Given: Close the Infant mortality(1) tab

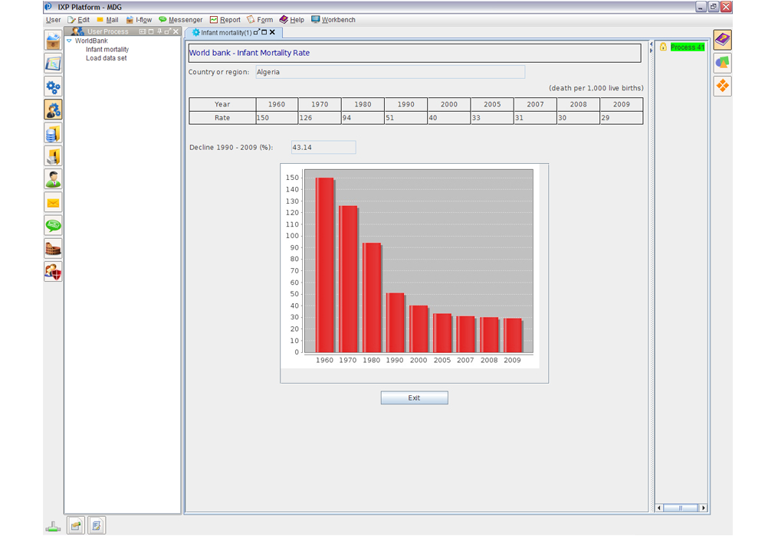Looking at the screenshot, I should tap(272, 32).
